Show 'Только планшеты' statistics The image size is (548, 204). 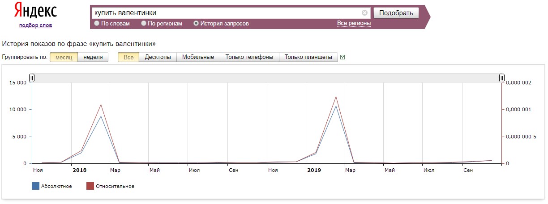pos(308,57)
